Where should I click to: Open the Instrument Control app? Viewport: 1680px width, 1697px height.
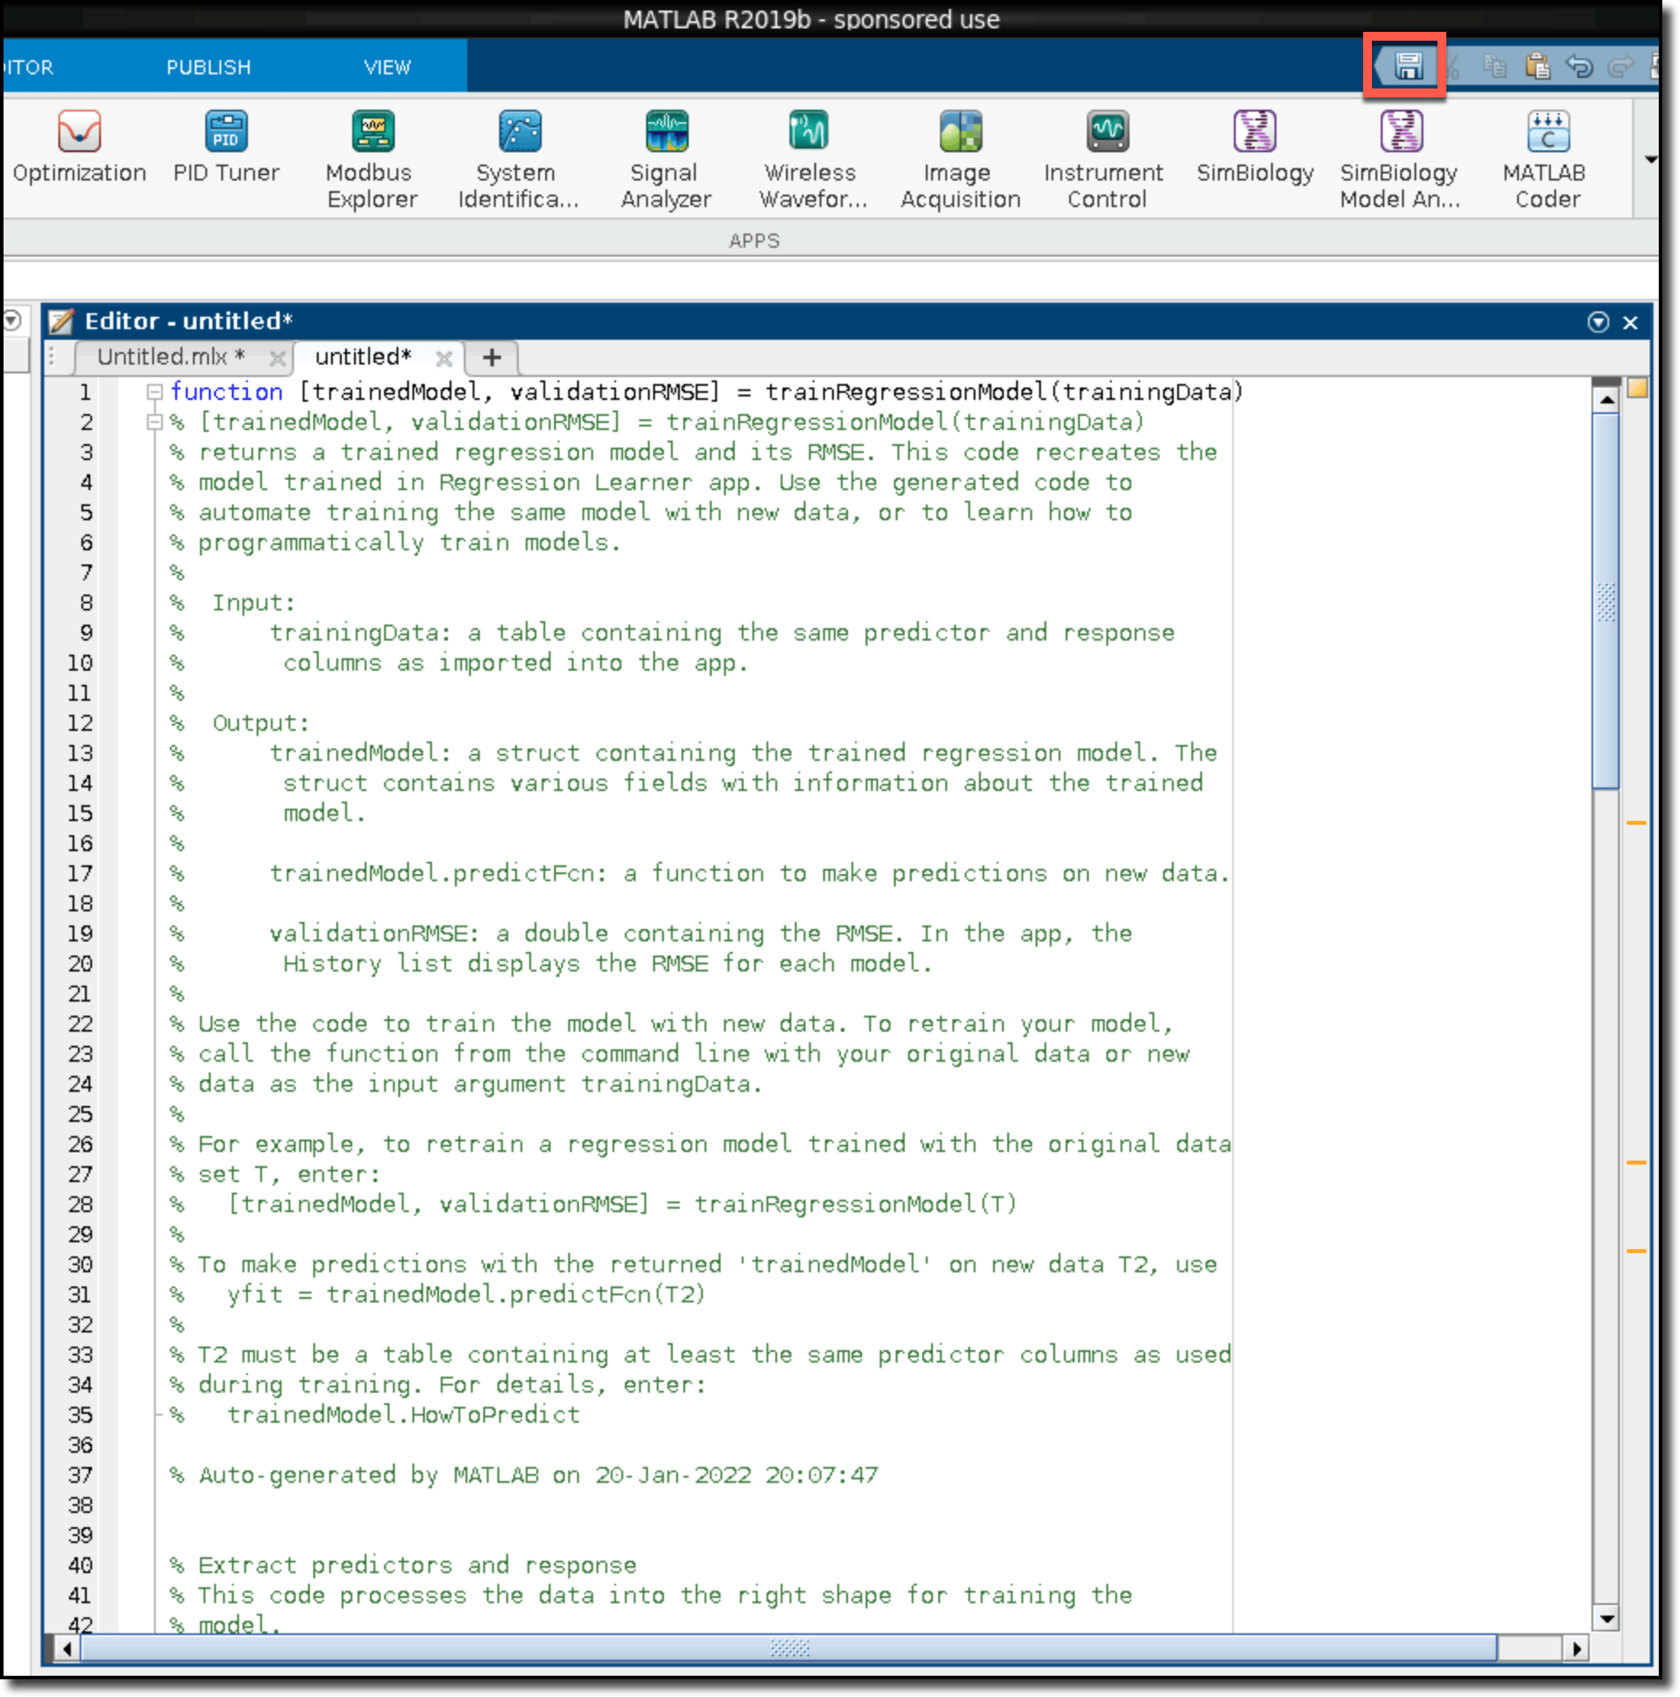(1106, 159)
